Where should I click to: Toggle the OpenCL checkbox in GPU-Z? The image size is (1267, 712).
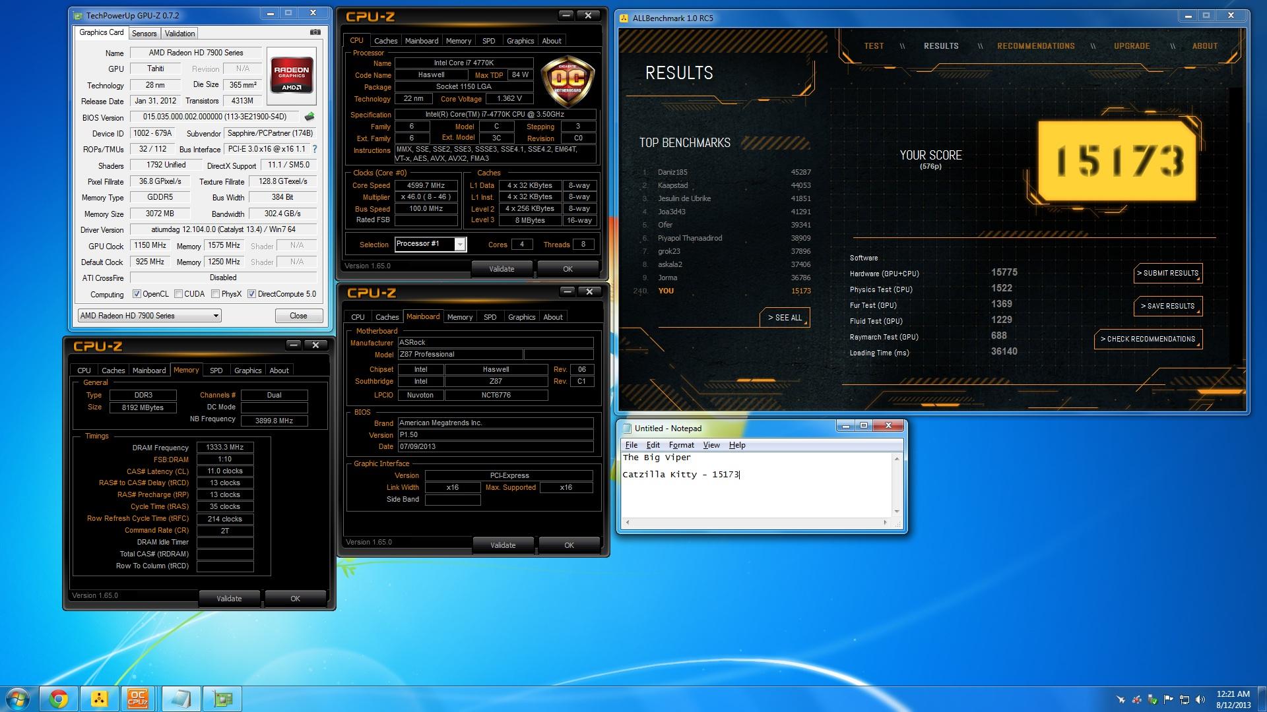(137, 294)
